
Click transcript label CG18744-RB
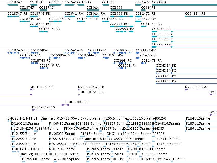coord(87,19)
